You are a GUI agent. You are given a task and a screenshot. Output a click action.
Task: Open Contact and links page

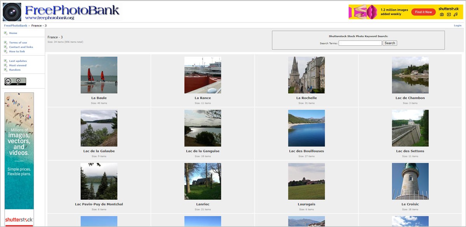21,47
